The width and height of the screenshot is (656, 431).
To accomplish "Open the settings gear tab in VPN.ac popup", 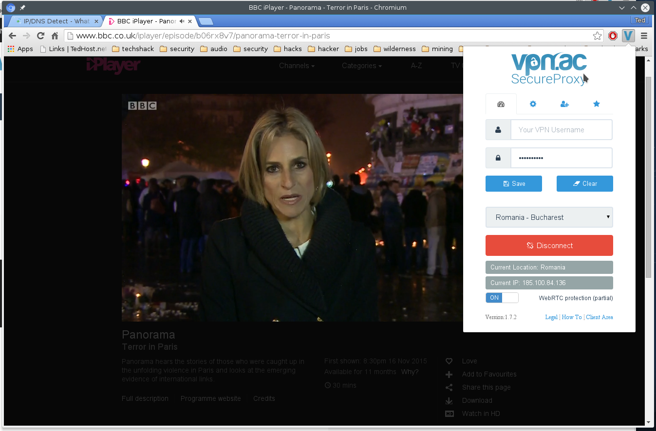I will 533,104.
